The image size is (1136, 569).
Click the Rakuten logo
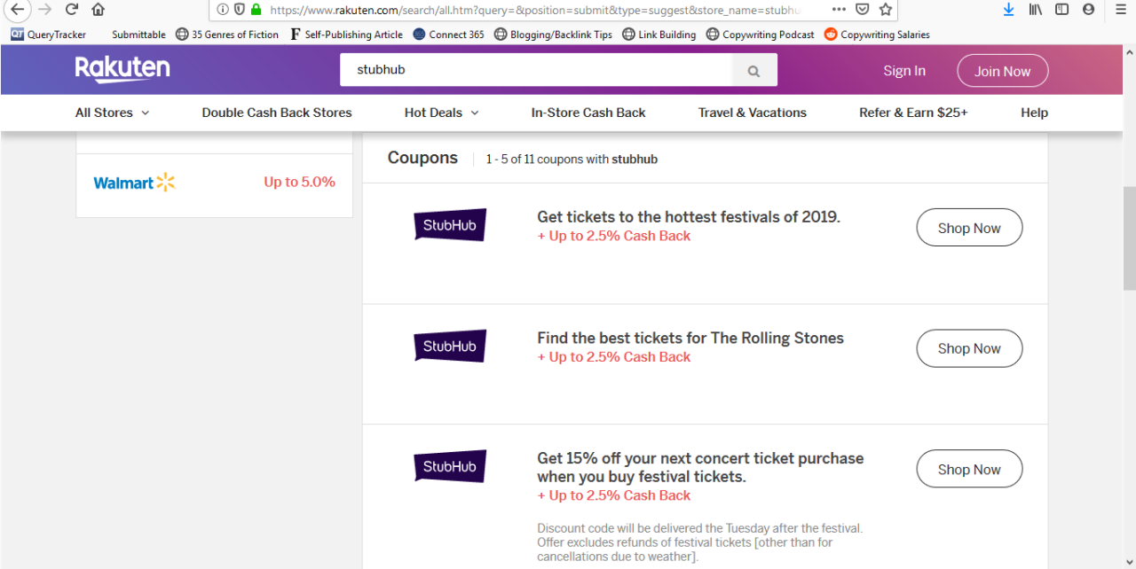[x=122, y=69]
